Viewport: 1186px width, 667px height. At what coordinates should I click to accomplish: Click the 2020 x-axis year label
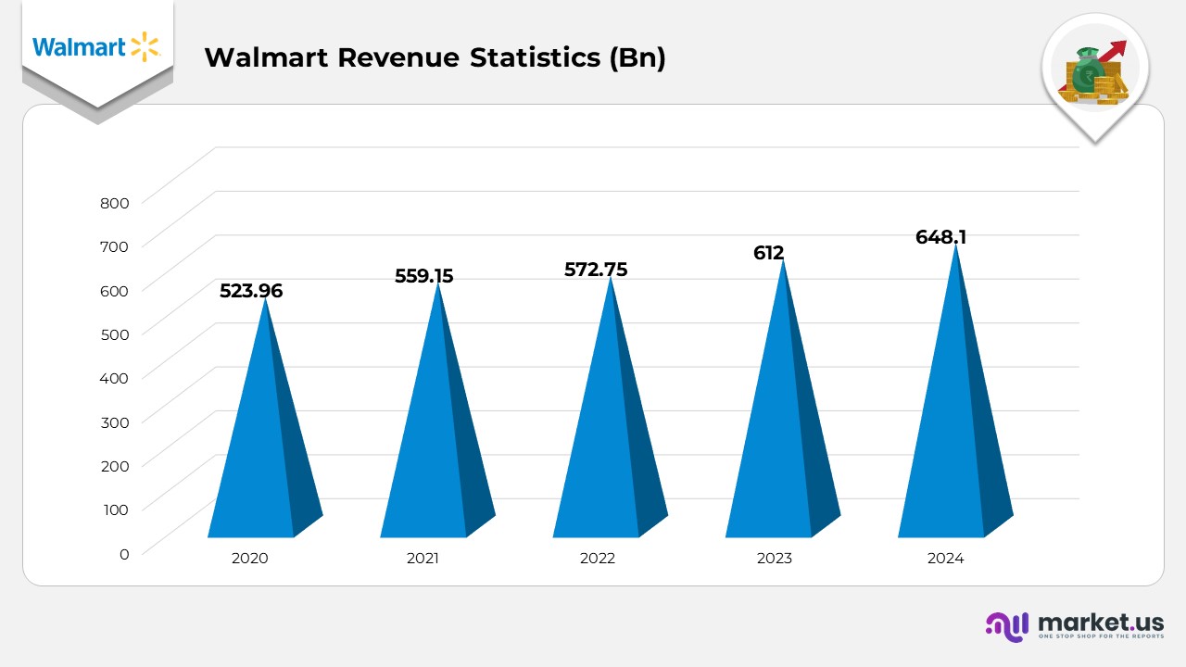click(249, 559)
